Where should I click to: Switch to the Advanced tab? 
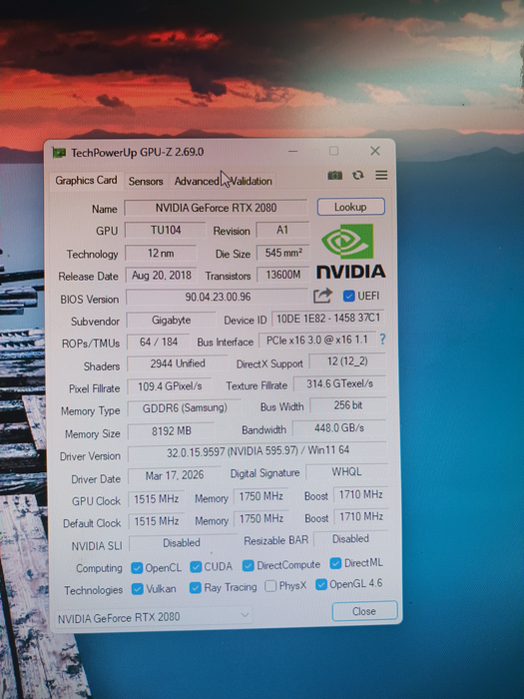point(197,181)
